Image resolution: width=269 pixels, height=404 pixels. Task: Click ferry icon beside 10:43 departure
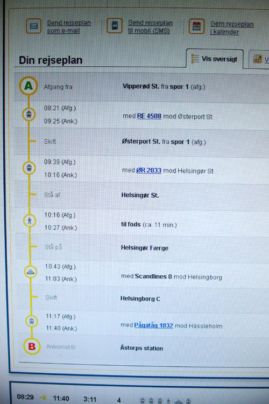31,272
